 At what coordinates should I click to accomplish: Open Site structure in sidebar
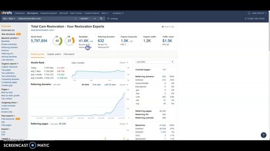click(x=8, y=34)
